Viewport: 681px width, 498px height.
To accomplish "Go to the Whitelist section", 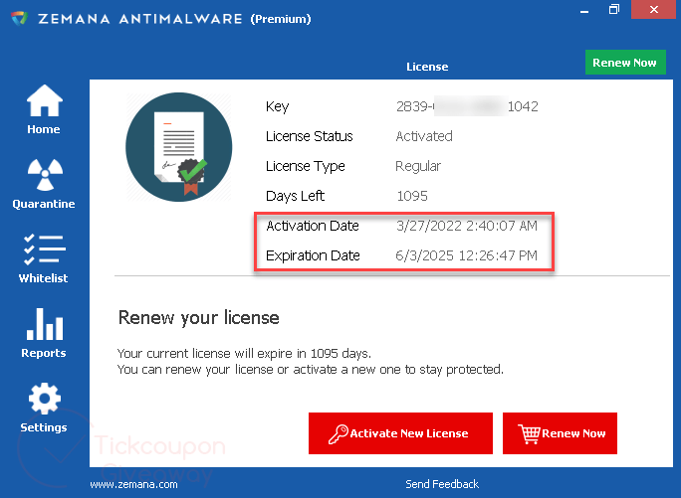I will click(x=44, y=259).
